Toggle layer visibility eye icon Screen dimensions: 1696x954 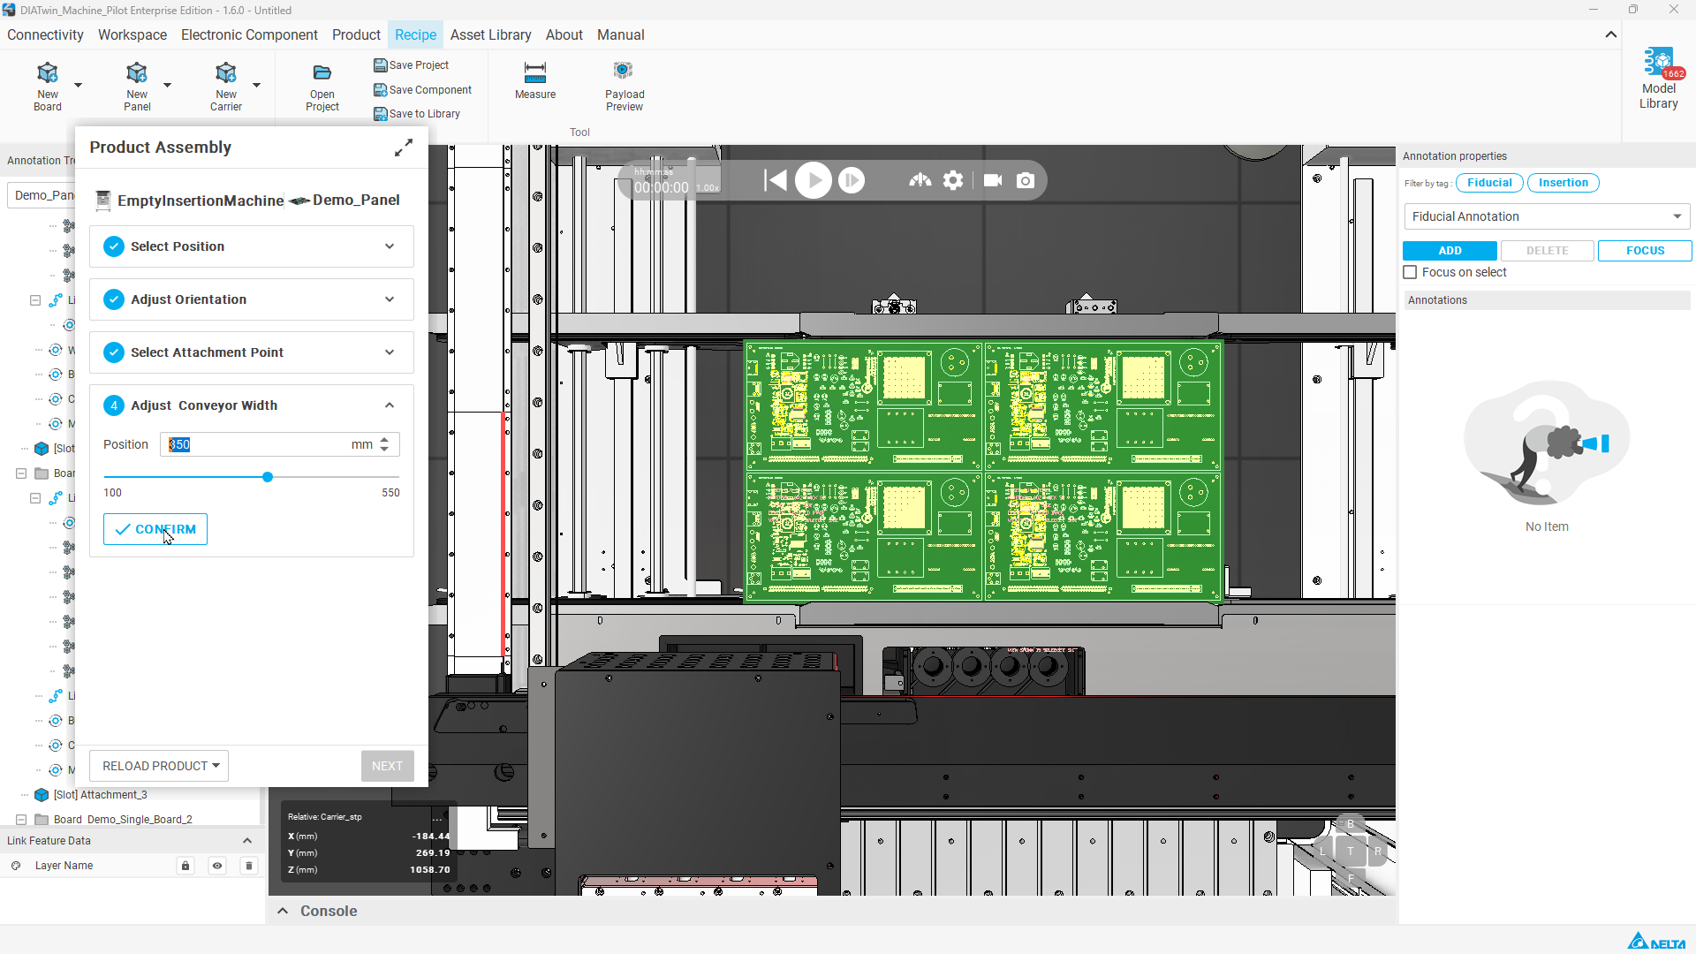pyautogui.click(x=217, y=866)
